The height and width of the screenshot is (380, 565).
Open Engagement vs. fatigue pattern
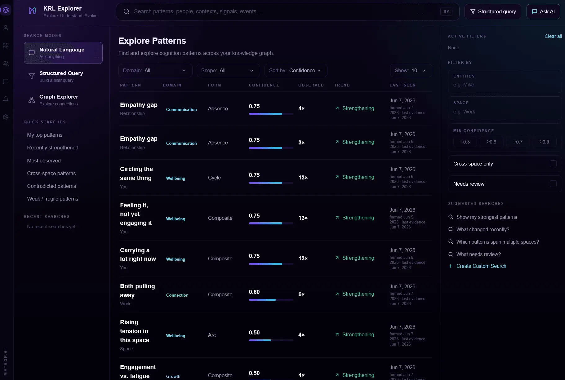[x=138, y=371]
